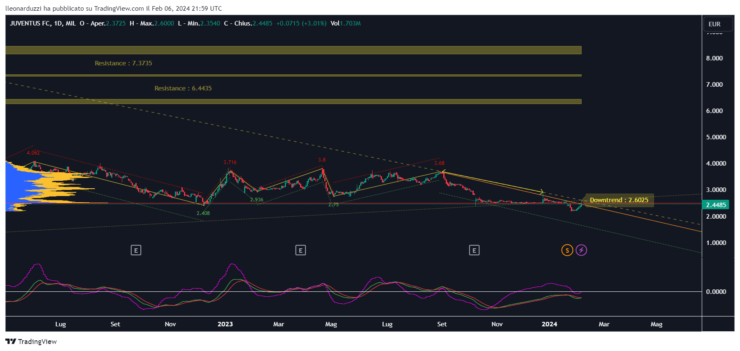740x351 pixels.
Task: Click the earnings E marker near Mag 2023
Action: [x=300, y=250]
